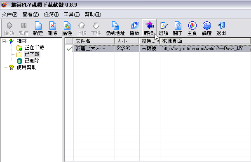This screenshot has width=251, height=162.
Task: Go to 主頁 (Homepage) icon
Action: [192, 29]
